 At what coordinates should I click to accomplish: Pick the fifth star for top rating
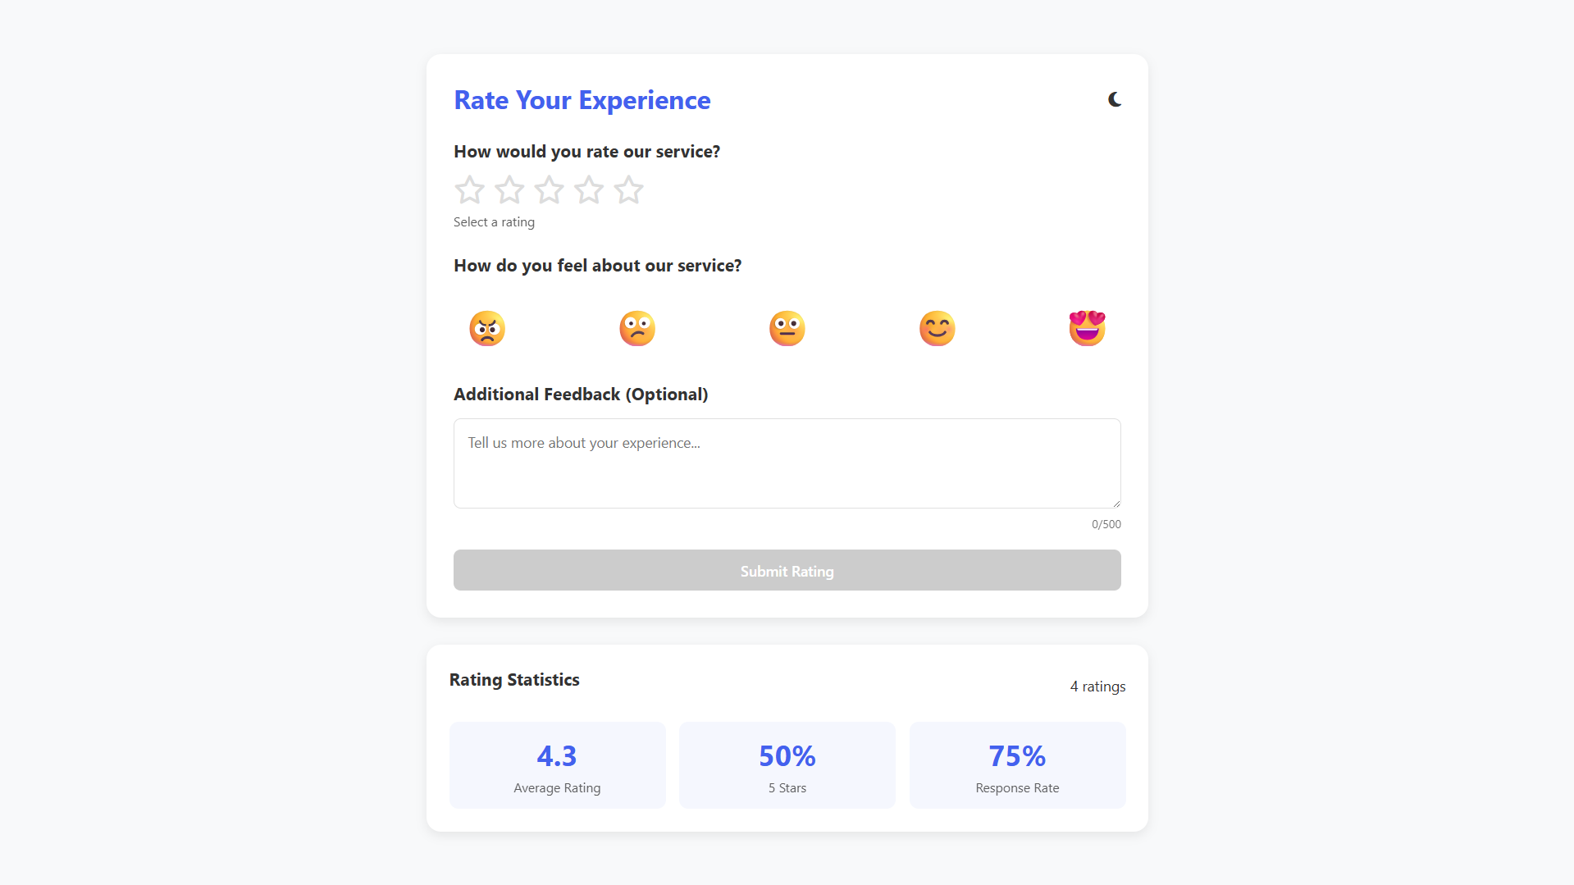[629, 190]
